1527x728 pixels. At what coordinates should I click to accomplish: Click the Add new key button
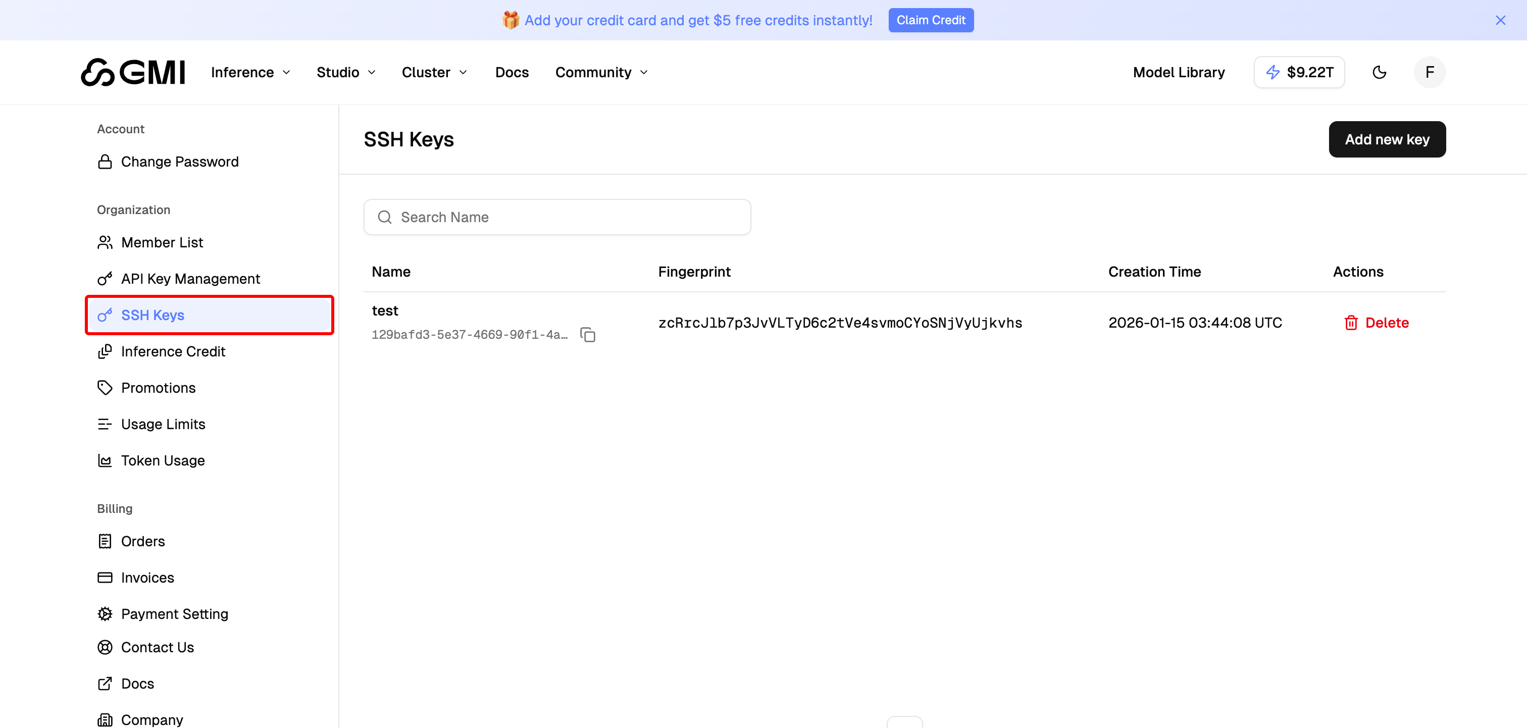[x=1387, y=139]
